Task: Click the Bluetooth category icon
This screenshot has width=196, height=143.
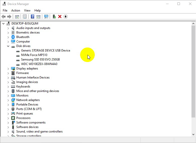Action: (x=13, y=37)
